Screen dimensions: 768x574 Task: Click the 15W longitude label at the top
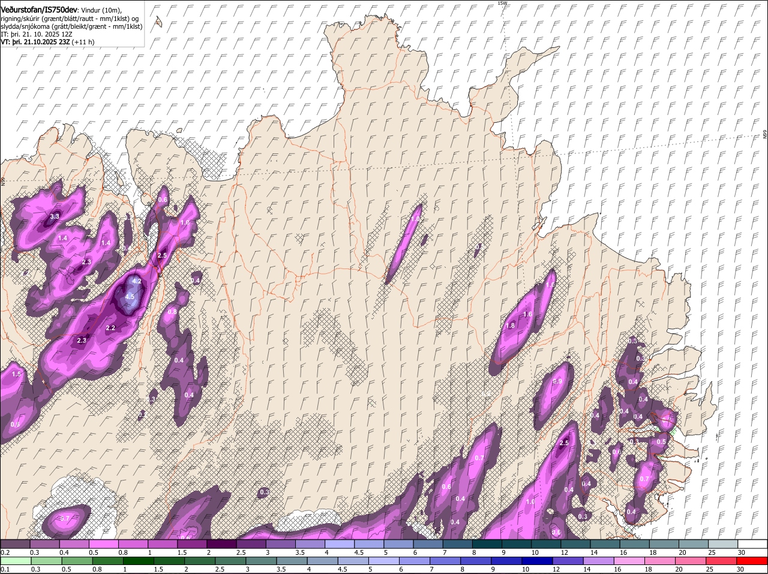tap(502, 3)
